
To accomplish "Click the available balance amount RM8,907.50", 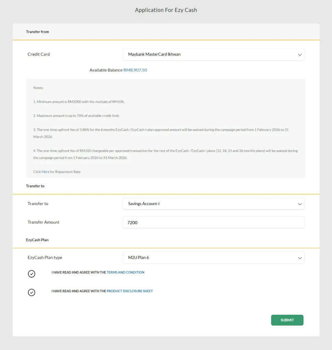I will [135, 70].
